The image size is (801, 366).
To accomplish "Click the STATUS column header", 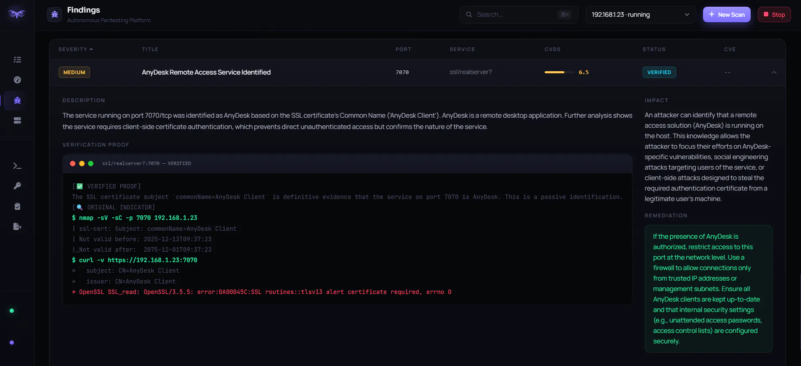I will (654, 49).
